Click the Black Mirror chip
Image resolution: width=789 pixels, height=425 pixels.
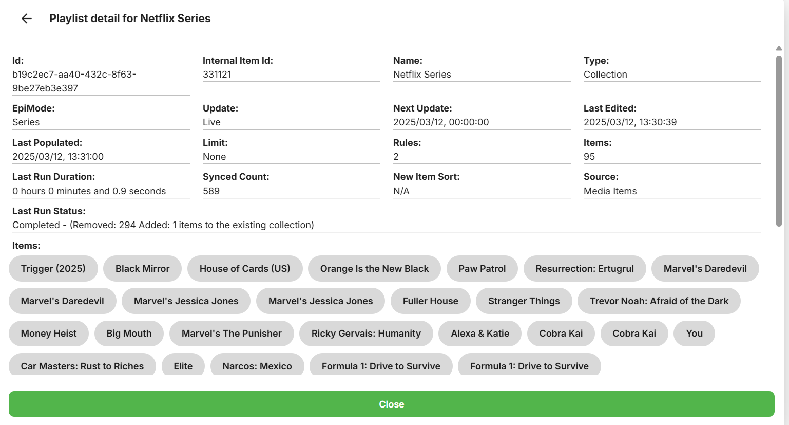click(x=142, y=269)
